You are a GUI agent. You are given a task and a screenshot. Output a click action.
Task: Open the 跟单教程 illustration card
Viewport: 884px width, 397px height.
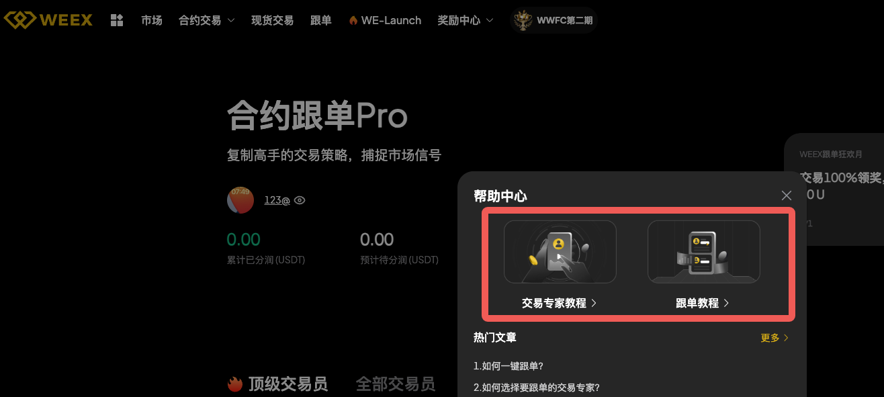coord(703,252)
